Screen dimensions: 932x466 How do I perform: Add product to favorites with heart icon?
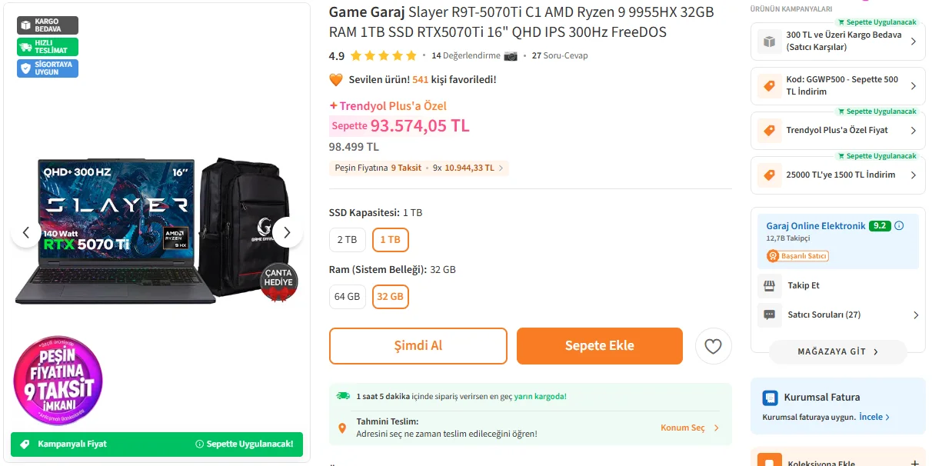tap(713, 346)
